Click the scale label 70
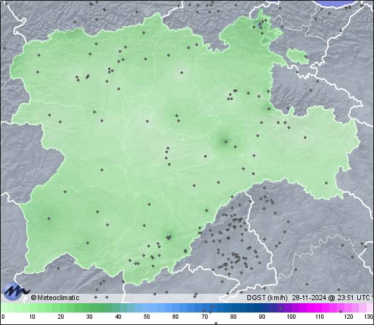Screen dimensions: 374x325 [x=204, y=317]
